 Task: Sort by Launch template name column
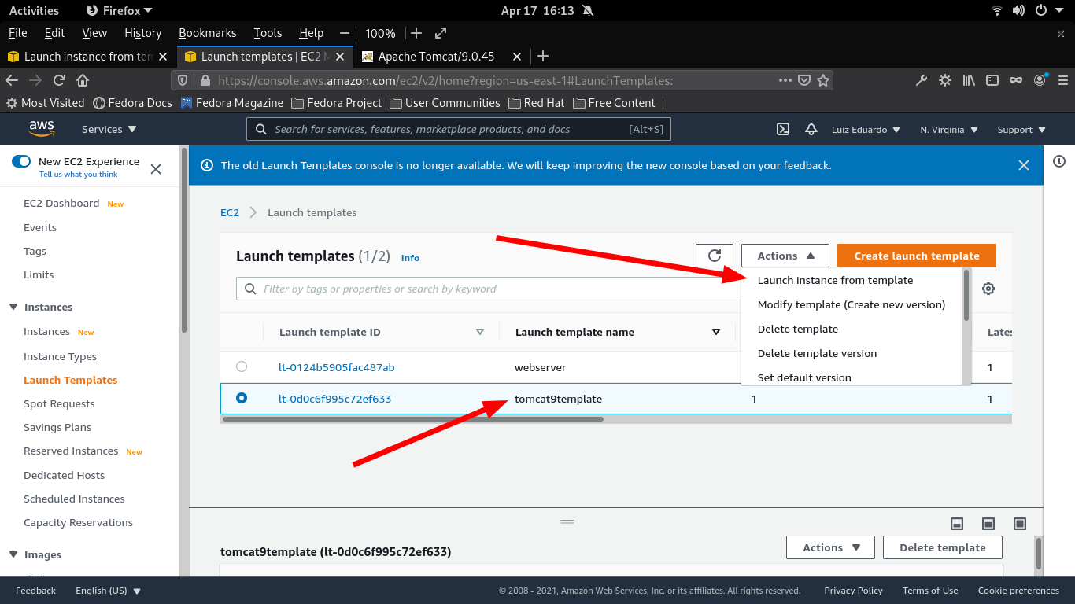pos(716,332)
